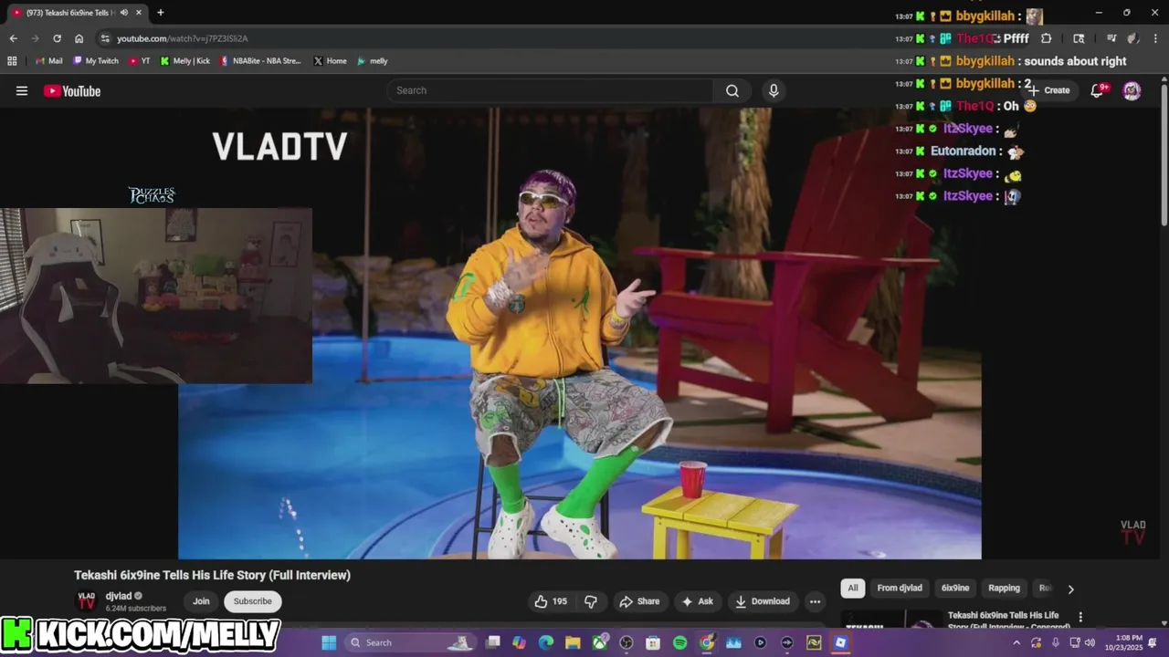The height and width of the screenshot is (657, 1169).
Task: Open the Mail bookmark
Action: (48, 61)
